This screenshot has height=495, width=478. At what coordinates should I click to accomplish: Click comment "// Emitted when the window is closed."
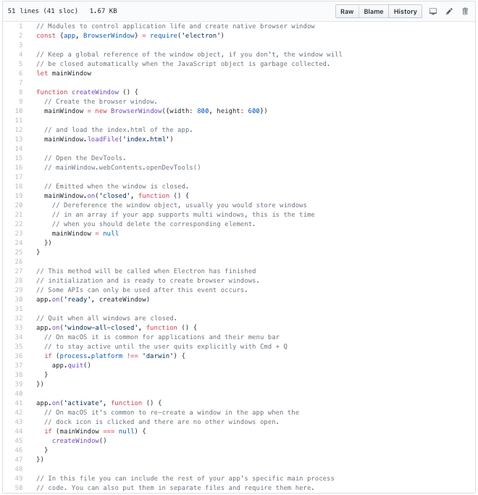[x=117, y=186]
